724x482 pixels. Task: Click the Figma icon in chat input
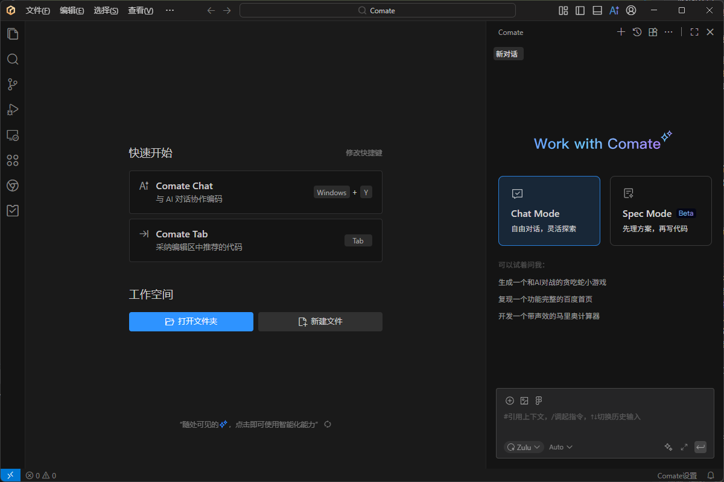[539, 401]
